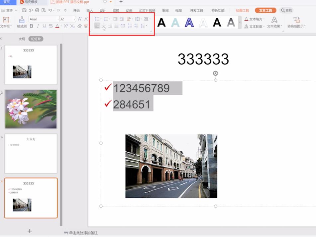
Task: Click the Align Text vertical alignment icon
Action: pos(138,19)
